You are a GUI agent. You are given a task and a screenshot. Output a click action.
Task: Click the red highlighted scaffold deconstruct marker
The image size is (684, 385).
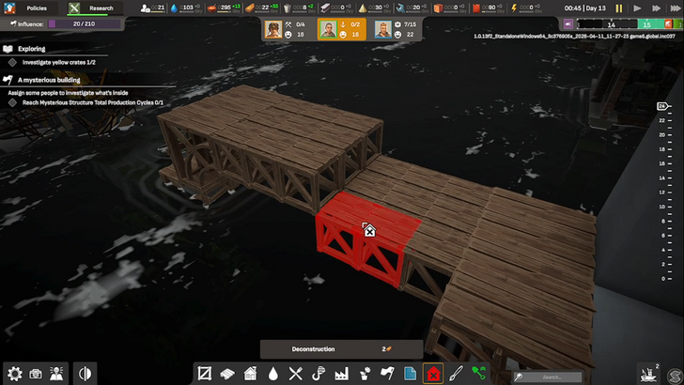point(369,229)
